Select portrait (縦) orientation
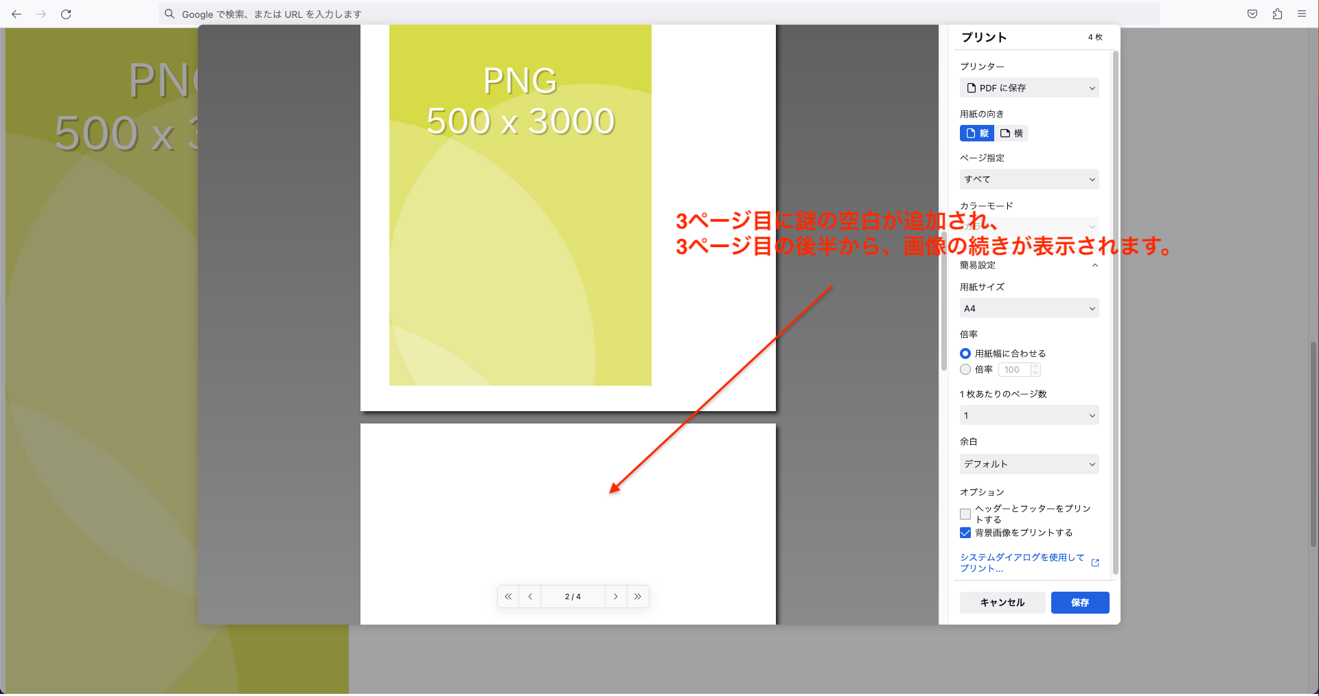 pos(977,133)
